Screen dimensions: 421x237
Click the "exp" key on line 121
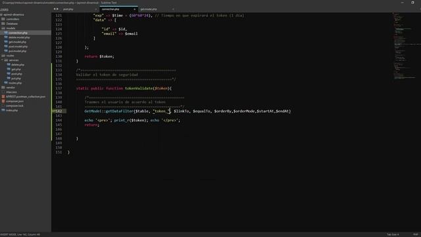pyautogui.click(x=98, y=16)
